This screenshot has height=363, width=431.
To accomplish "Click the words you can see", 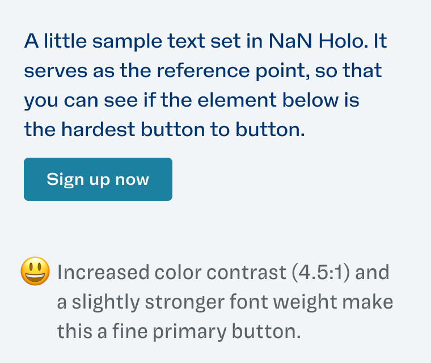I will 81,100.
